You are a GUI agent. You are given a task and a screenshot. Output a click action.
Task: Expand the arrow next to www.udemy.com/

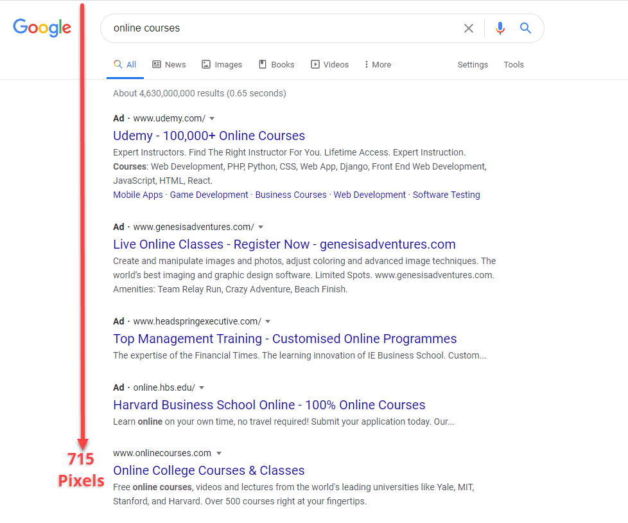212,119
